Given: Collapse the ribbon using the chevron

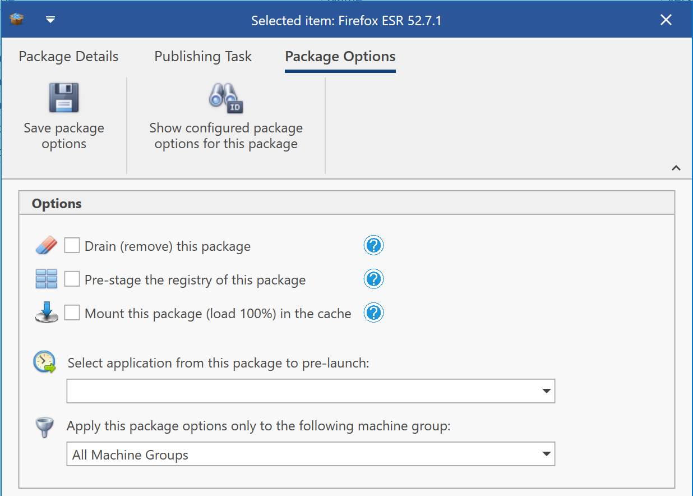Looking at the screenshot, I should [676, 168].
